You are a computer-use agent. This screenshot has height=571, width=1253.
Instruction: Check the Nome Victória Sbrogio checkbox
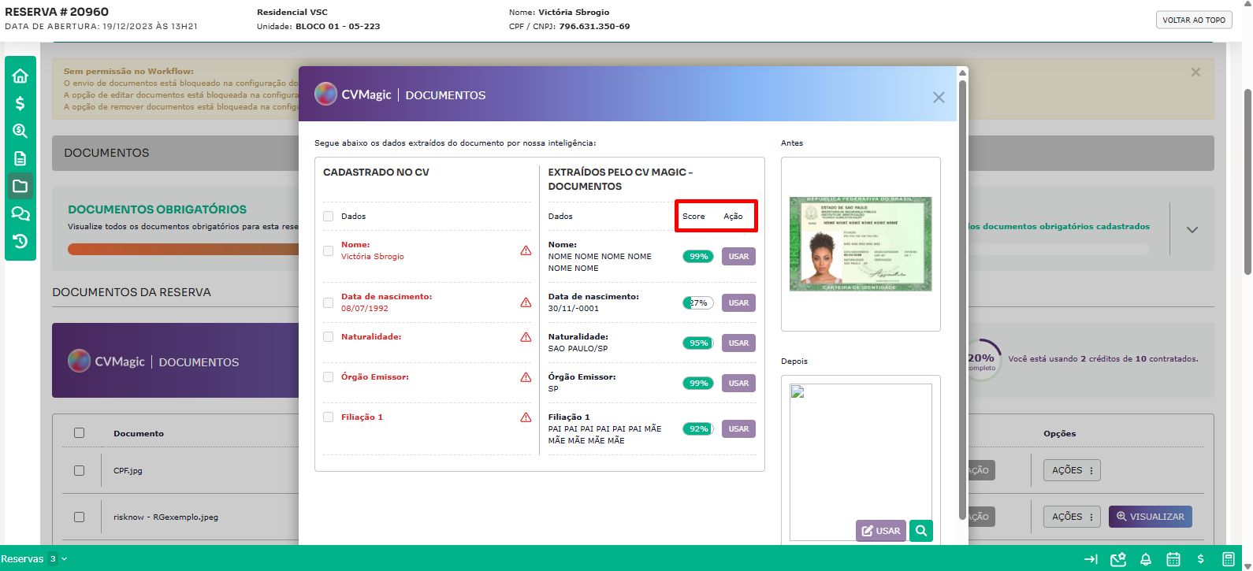coord(328,250)
